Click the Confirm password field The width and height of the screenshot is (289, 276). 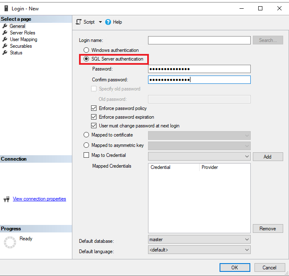(199, 80)
